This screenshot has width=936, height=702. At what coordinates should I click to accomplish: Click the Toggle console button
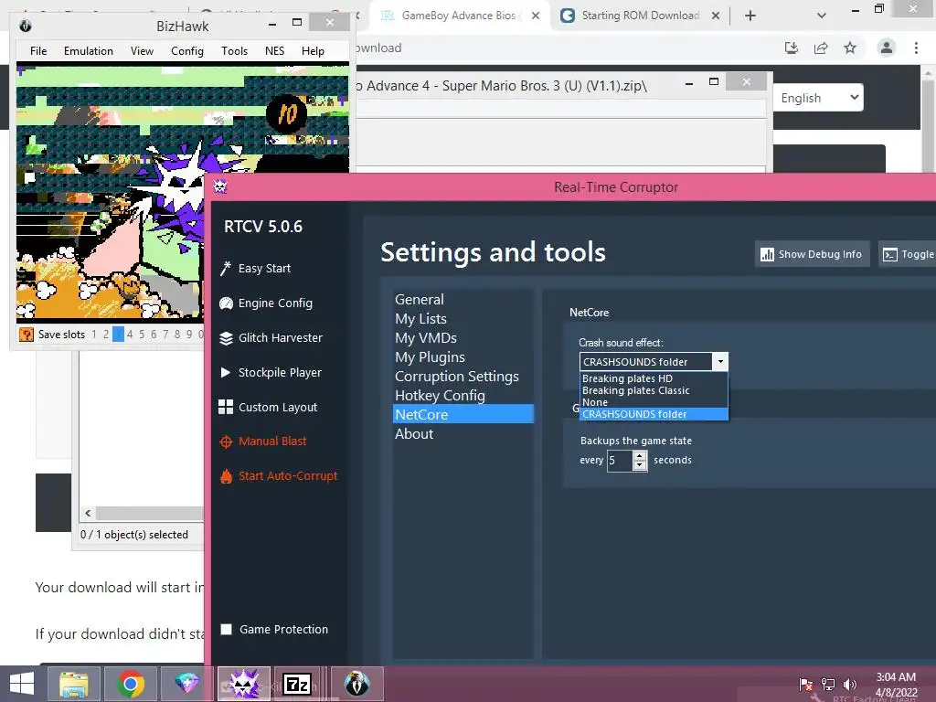908,254
